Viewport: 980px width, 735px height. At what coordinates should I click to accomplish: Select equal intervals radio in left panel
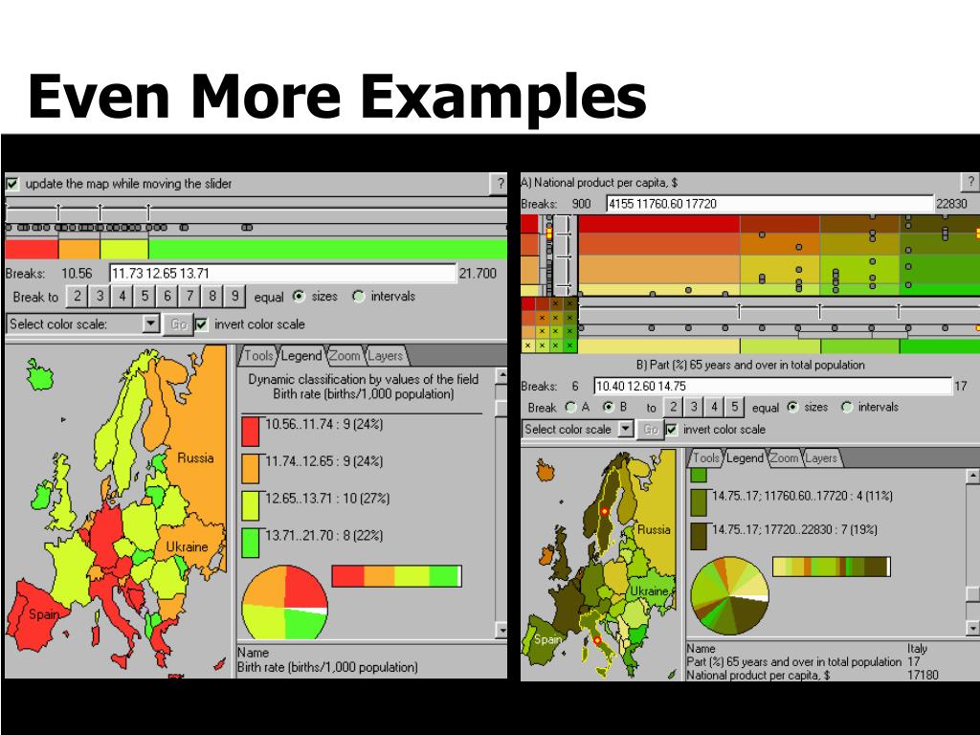[359, 297]
